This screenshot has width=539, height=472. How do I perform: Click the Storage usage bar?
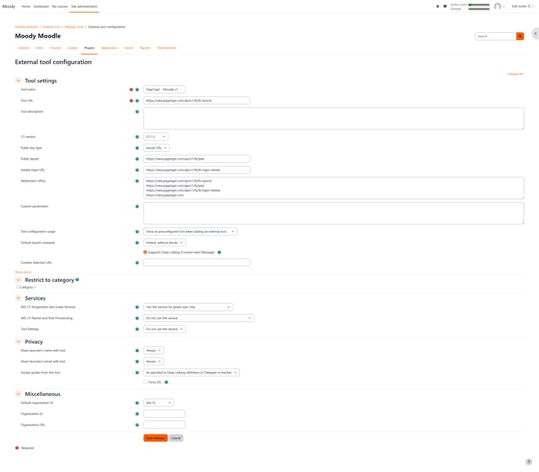pyautogui.click(x=479, y=9)
